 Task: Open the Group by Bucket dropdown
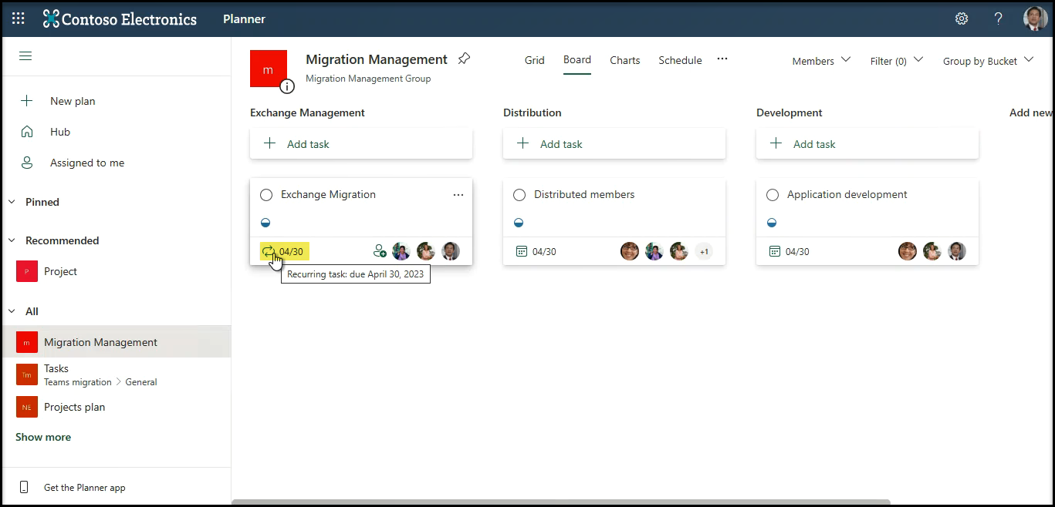pos(988,60)
